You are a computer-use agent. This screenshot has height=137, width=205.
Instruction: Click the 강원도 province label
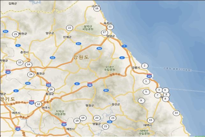(81, 57)
